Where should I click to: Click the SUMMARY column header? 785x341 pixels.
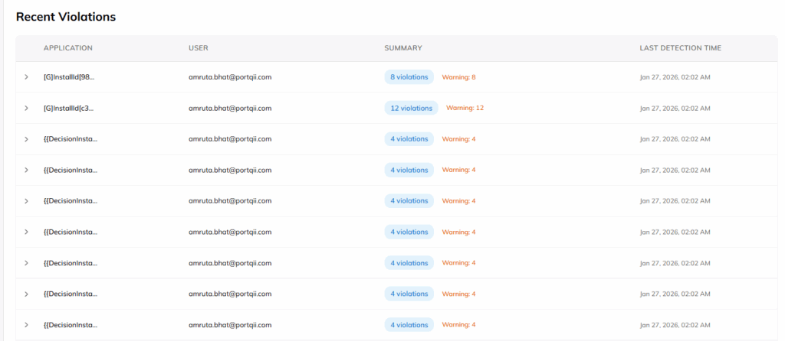403,48
